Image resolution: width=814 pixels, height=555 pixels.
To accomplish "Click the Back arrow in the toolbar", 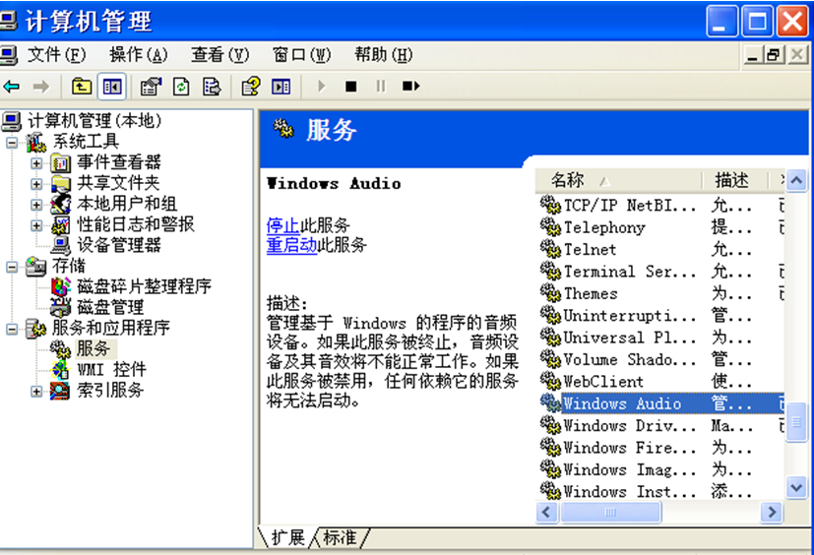I will point(12,87).
